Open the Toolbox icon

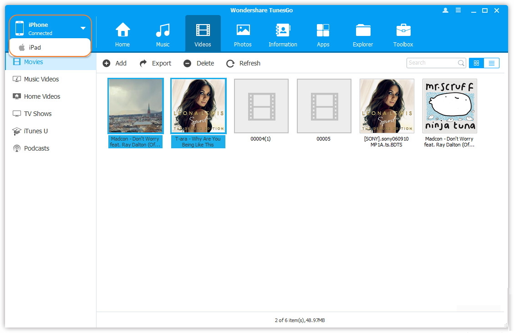click(403, 31)
